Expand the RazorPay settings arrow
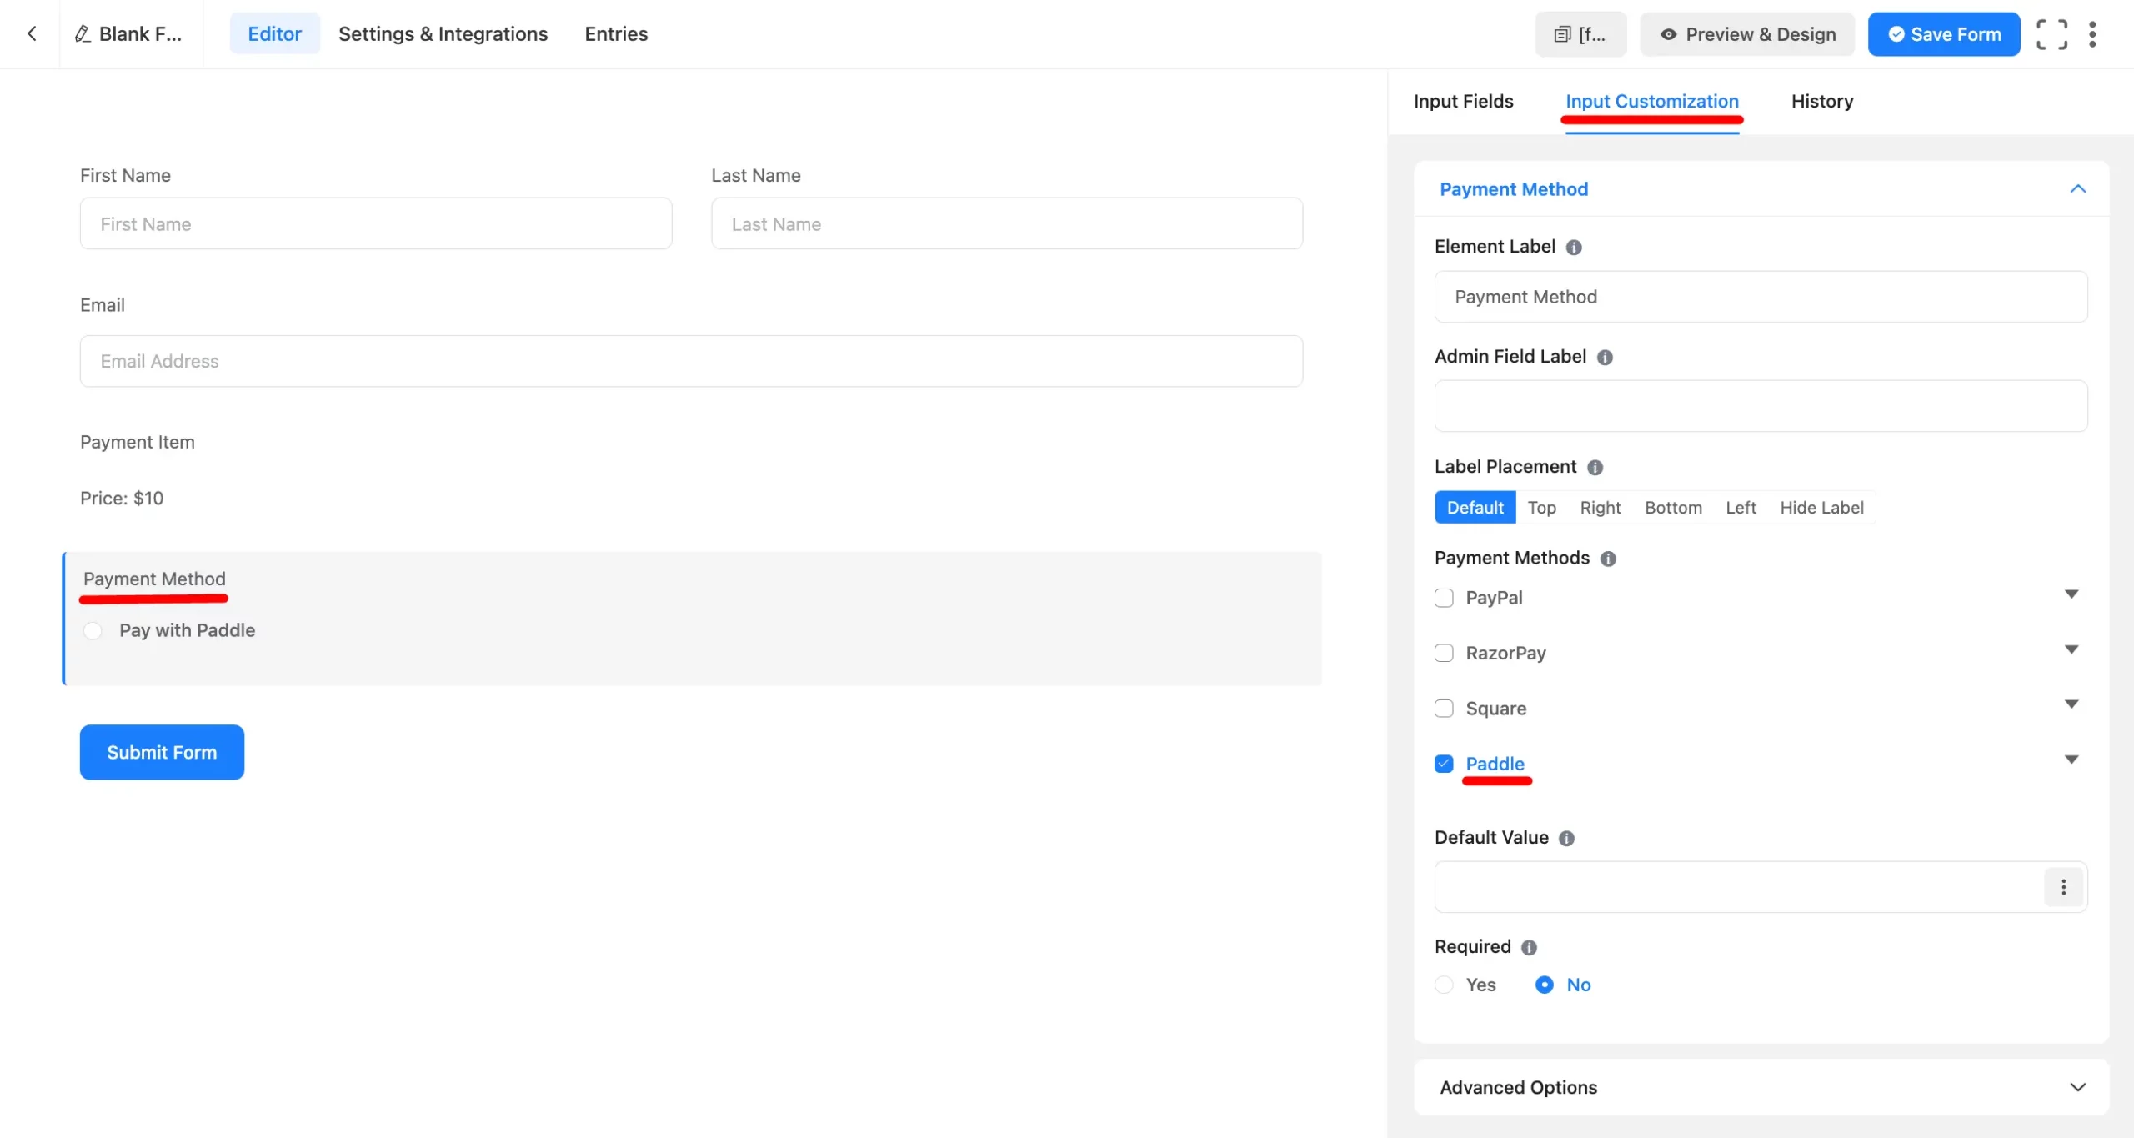The width and height of the screenshot is (2134, 1138). pos(2071,649)
